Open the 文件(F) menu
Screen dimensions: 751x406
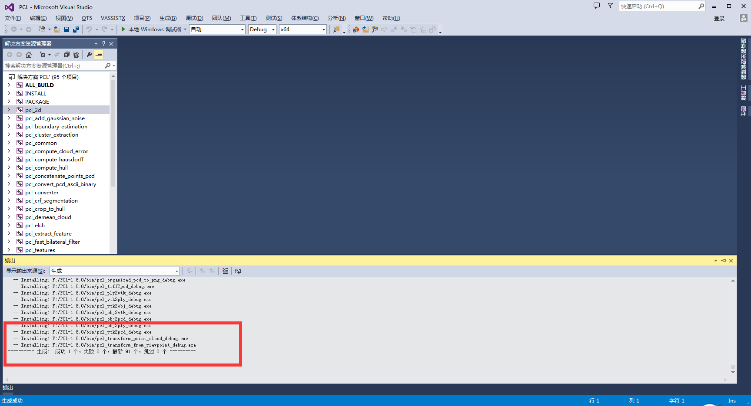point(13,18)
